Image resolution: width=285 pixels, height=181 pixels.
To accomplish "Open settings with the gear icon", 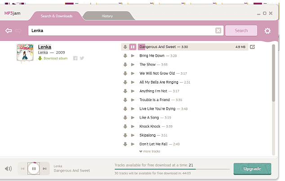I will point(267,31).
